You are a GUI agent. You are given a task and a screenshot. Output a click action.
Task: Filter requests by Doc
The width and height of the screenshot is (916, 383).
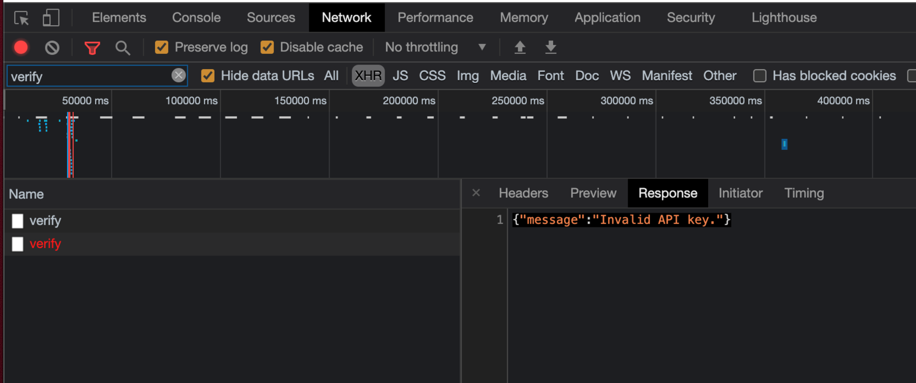click(x=587, y=75)
